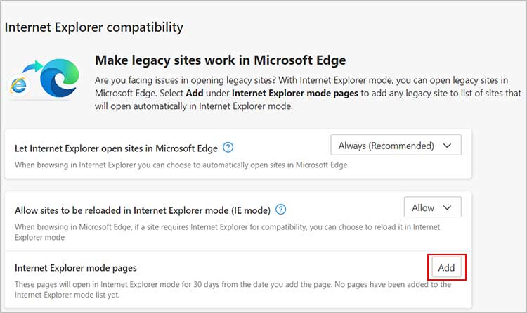Click the small Internet Explorer logo
Screen dimensions: 527x313
(18, 86)
